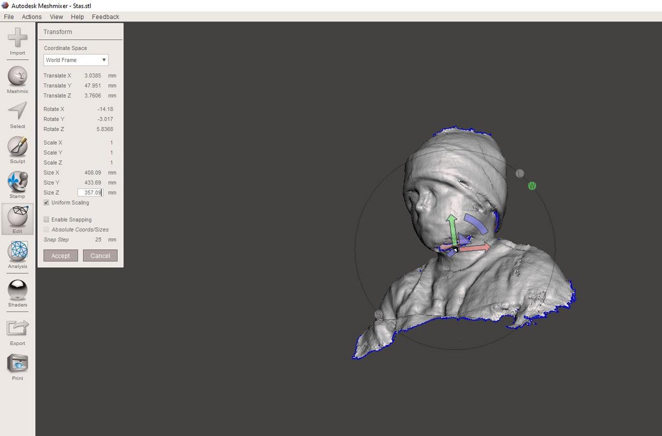Open the View menu
Image resolution: width=662 pixels, height=436 pixels.
click(x=56, y=17)
